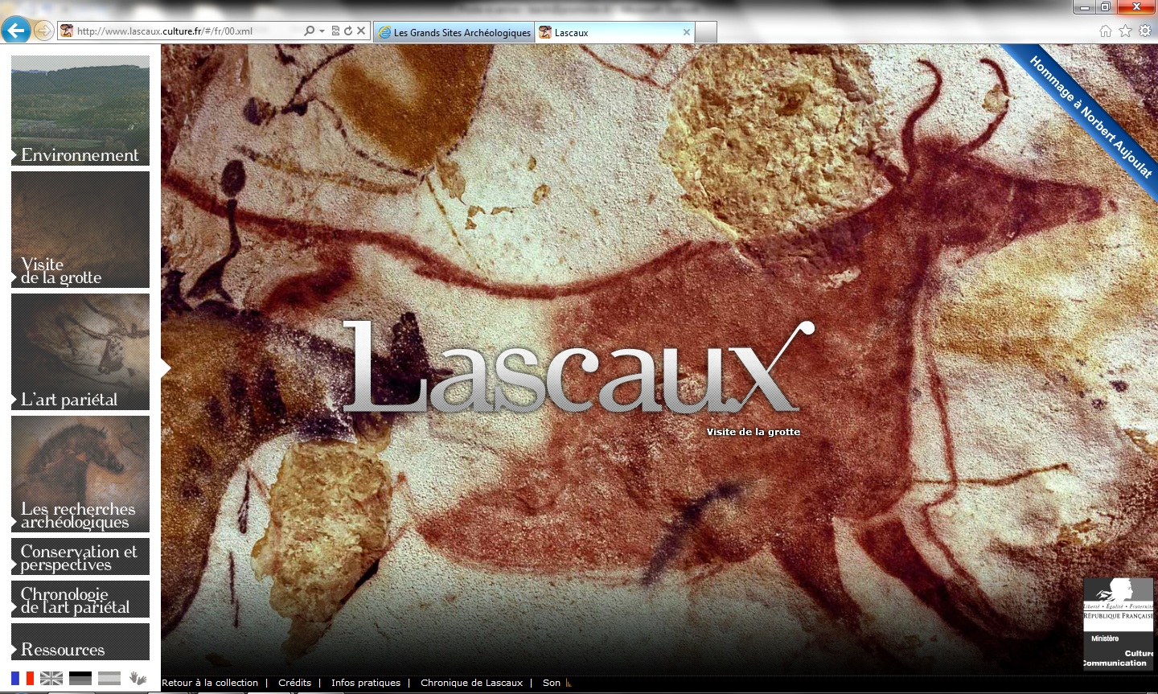Click the Hommage à Norbert Aujoulat ribbon
This screenshot has height=694, width=1158.
click(x=1090, y=117)
